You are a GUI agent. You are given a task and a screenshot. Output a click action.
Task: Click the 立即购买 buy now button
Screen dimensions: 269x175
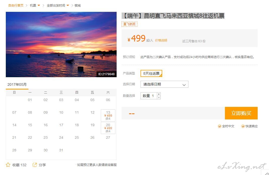(x=241, y=113)
